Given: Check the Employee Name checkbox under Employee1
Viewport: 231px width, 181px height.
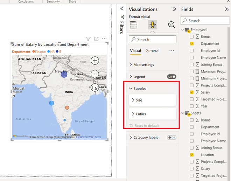Looking at the screenshot, I should 192,57.
